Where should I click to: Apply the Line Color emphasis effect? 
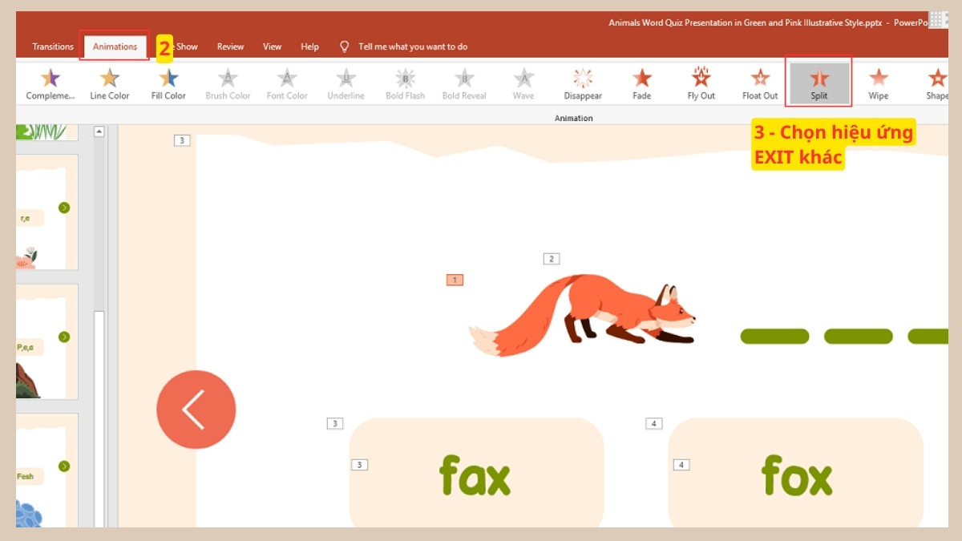point(109,83)
